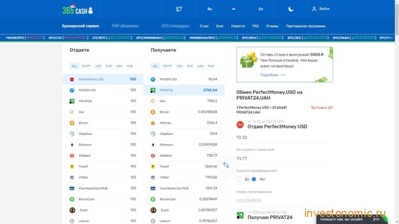Image resolution: width=399 pixels, height=224 pixels.
Task: Select the Нет radio for verified wallet
Action: (254, 179)
